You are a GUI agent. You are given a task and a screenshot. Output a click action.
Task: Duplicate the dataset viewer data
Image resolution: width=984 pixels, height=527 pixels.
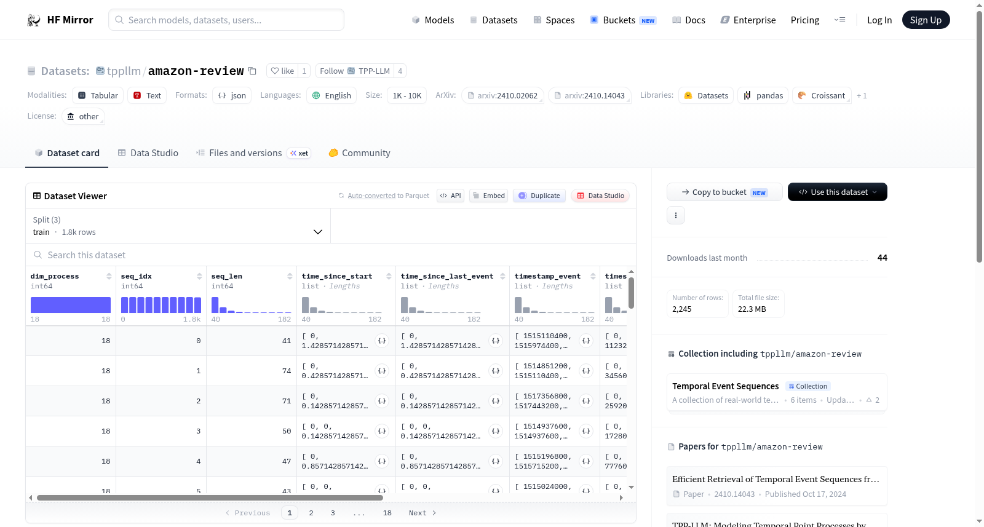coord(539,196)
